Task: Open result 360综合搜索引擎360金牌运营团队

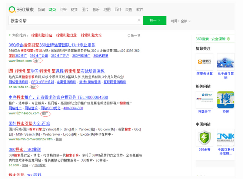Action: pyautogui.click(x=52, y=45)
